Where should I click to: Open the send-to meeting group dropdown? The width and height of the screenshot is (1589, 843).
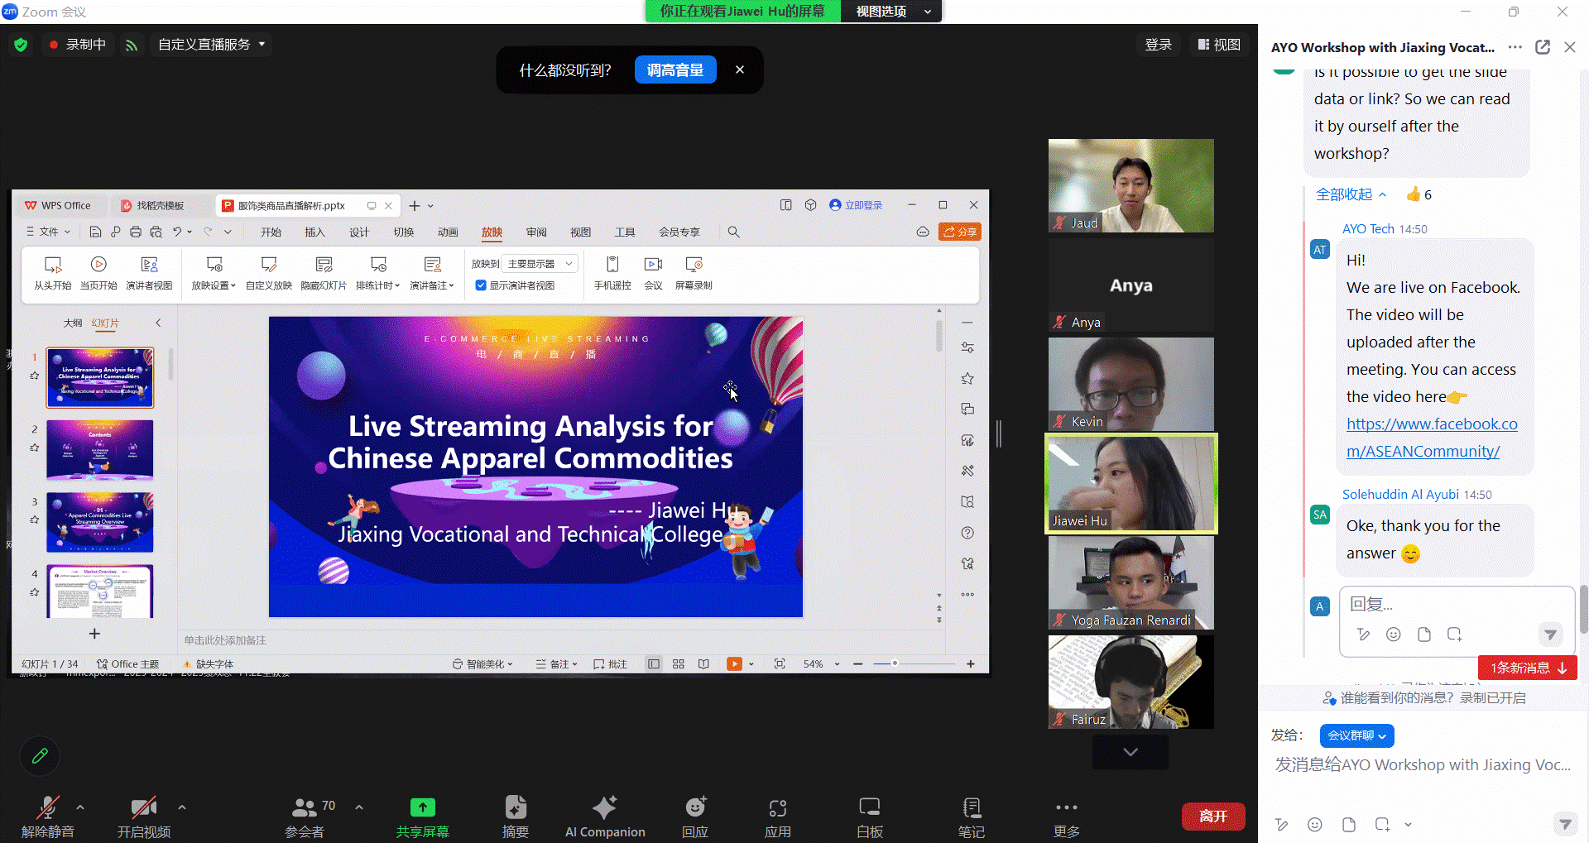(1356, 735)
